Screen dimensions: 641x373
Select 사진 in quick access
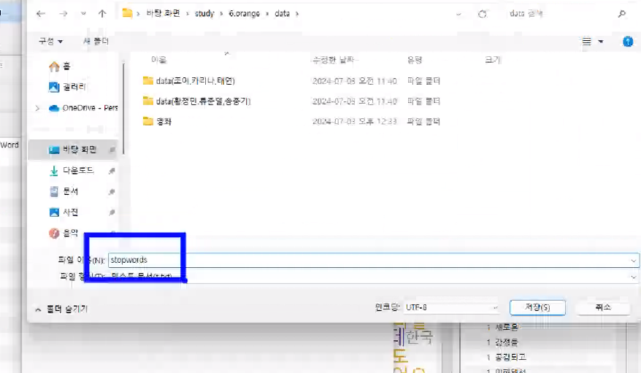coord(64,212)
